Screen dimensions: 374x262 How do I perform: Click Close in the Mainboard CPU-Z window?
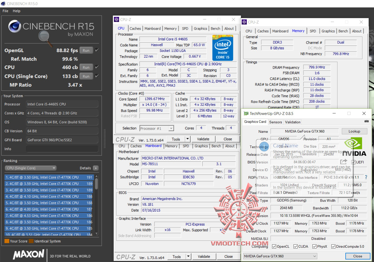(x=228, y=256)
